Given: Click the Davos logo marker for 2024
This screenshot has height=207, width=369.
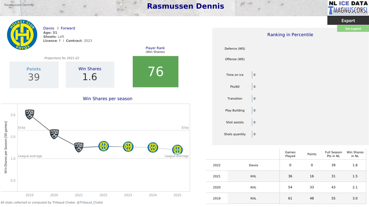Looking at the screenshot, I should pyautogui.click(x=153, y=147).
